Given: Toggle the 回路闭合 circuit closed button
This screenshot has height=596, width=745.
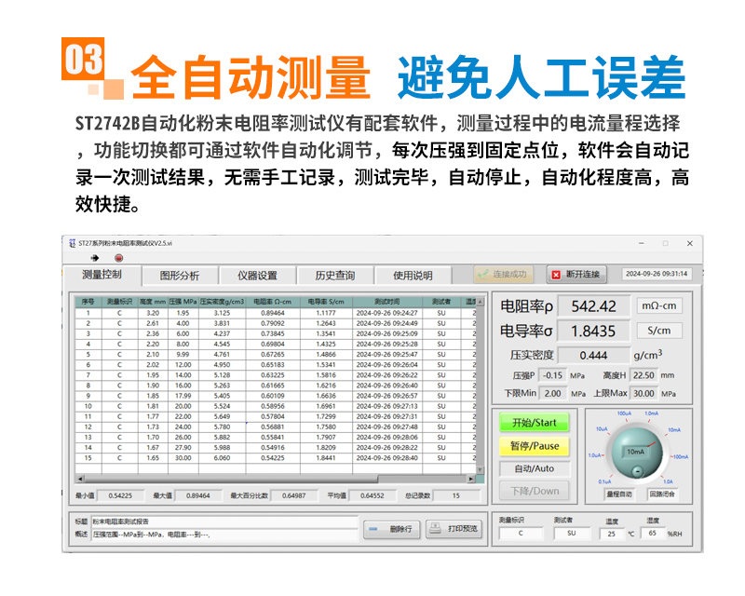Looking at the screenshot, I should [662, 494].
